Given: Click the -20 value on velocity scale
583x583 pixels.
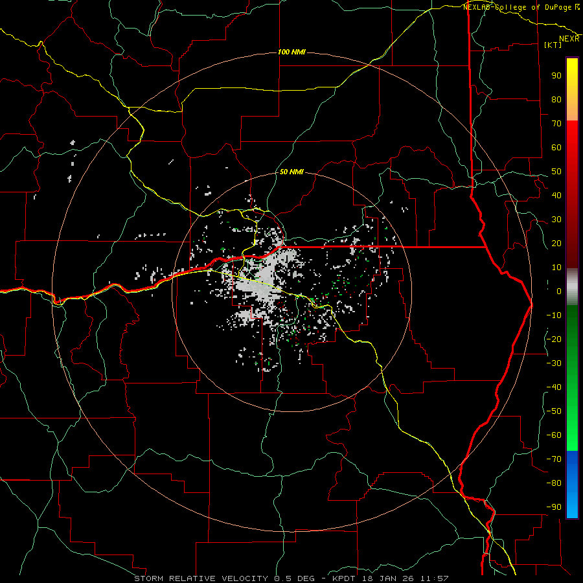Looking at the screenshot, I should 554,339.
